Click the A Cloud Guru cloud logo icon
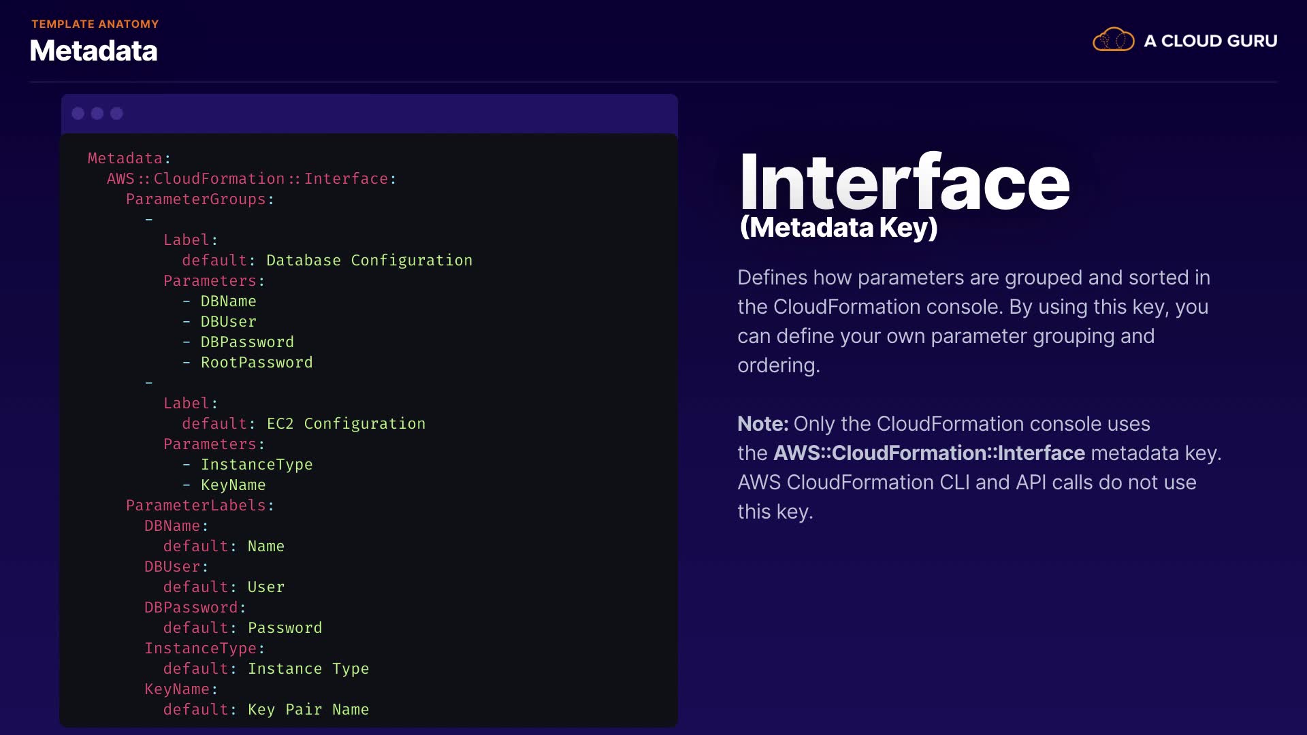Screen dimensions: 1307x735 click(x=1113, y=40)
